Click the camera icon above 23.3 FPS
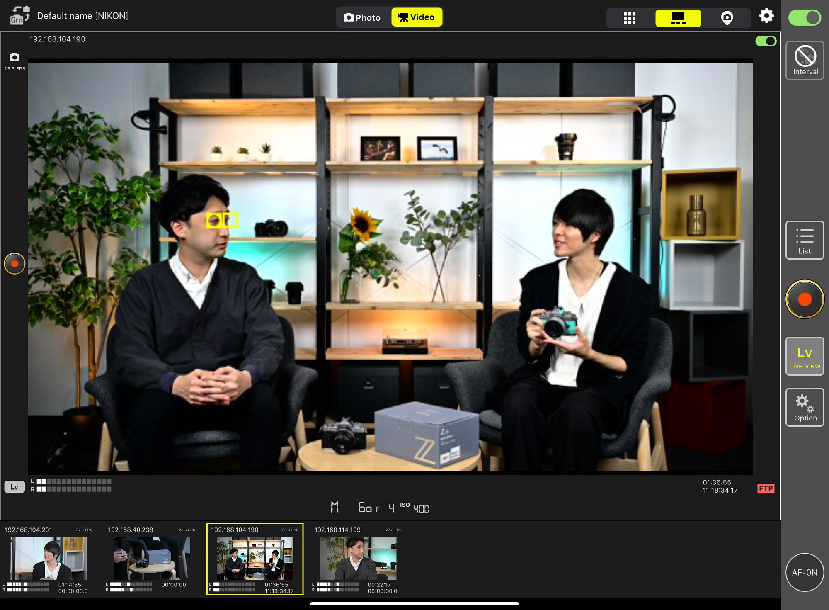Screen dimensions: 829x610 click(15, 57)
